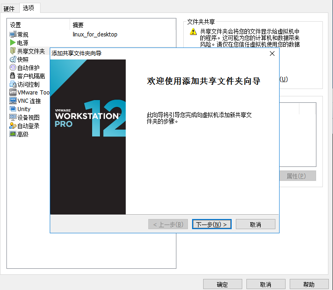Select 自动保护 in settings list
The width and height of the screenshot is (333, 290).
click(28, 68)
